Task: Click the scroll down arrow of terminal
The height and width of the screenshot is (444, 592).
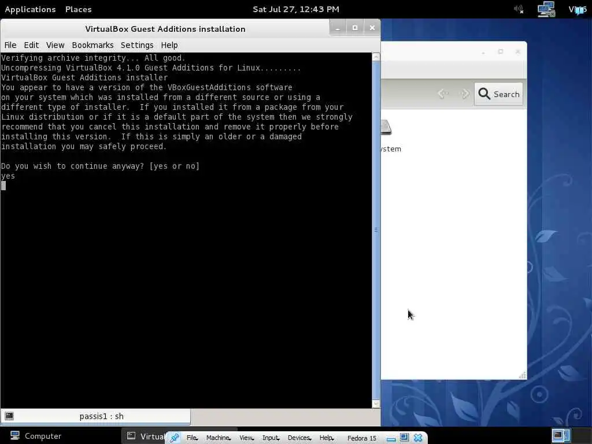Action: 376,404
